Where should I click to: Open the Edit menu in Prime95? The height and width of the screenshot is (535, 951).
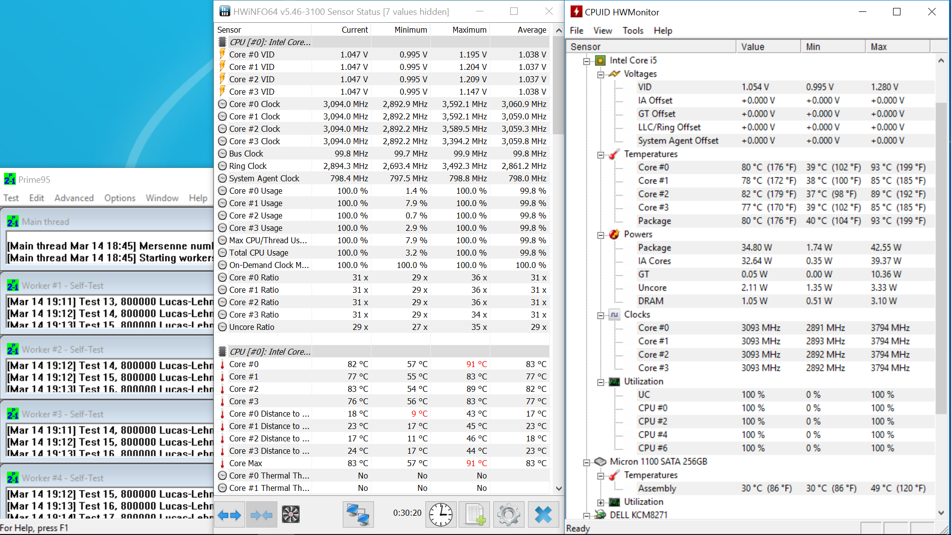[37, 198]
